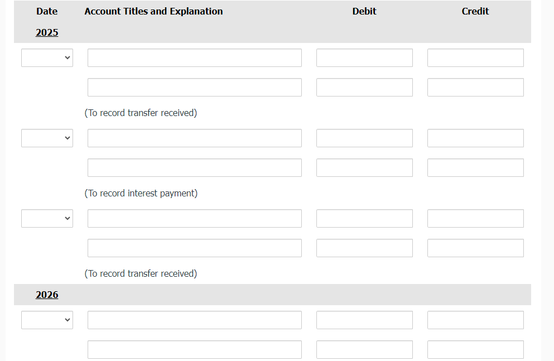Select the 2025 underlined header link
This screenshot has height=361, width=554.
[47, 32]
